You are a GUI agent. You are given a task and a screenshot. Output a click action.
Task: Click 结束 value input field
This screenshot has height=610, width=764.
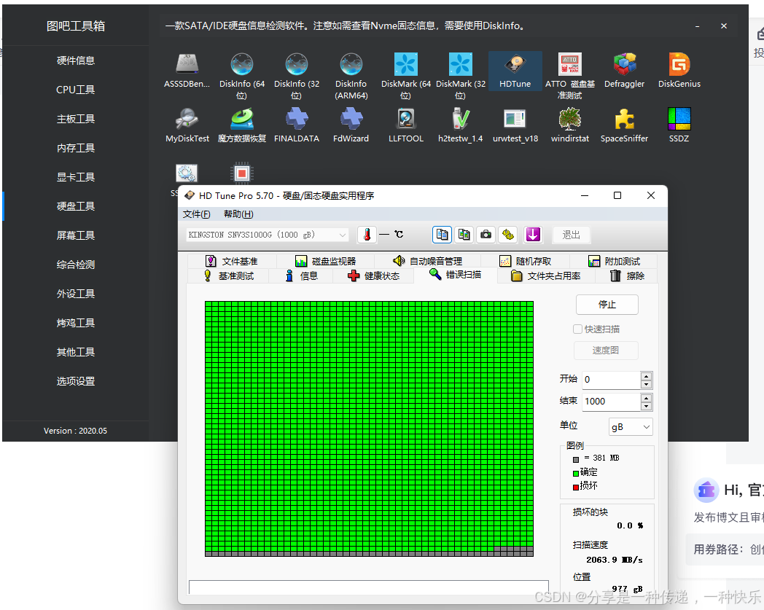point(612,402)
